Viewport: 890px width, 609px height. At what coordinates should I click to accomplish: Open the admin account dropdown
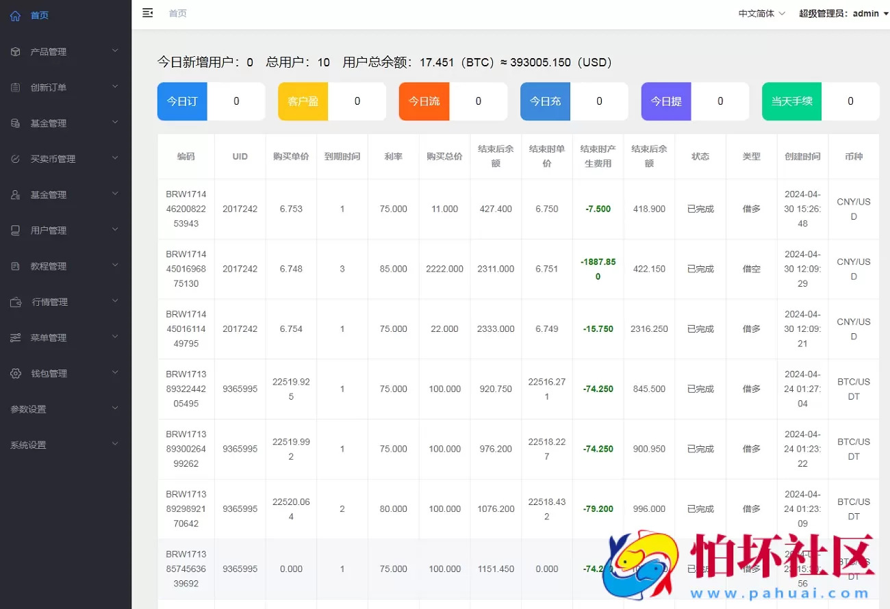pos(843,13)
